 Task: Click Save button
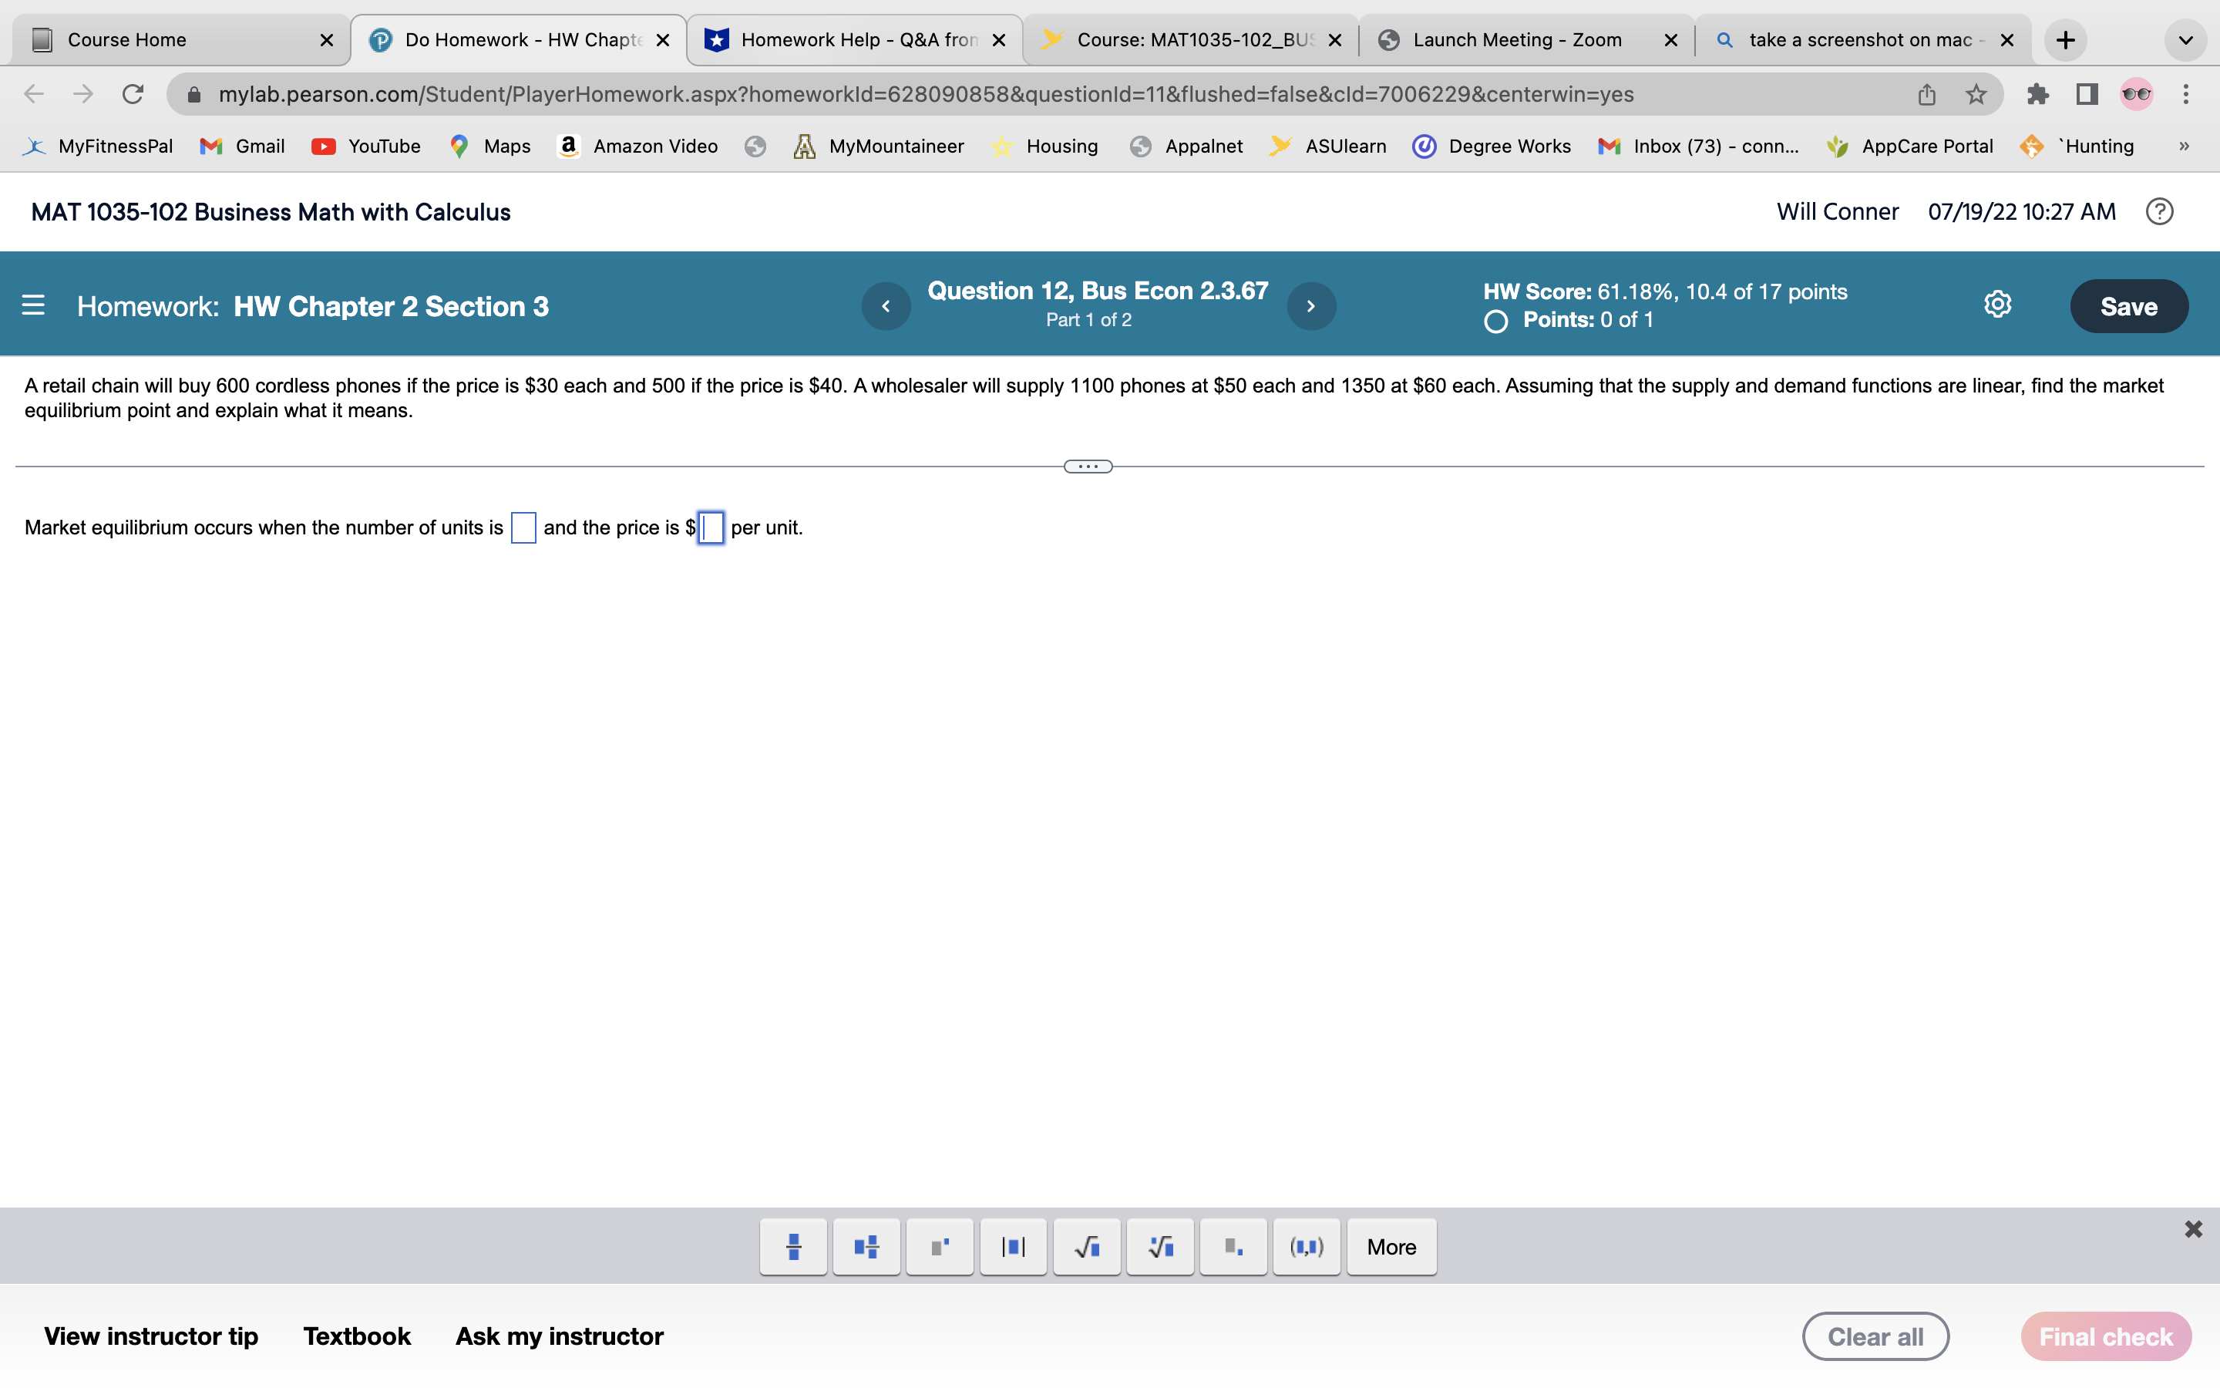pyautogui.click(x=2128, y=305)
